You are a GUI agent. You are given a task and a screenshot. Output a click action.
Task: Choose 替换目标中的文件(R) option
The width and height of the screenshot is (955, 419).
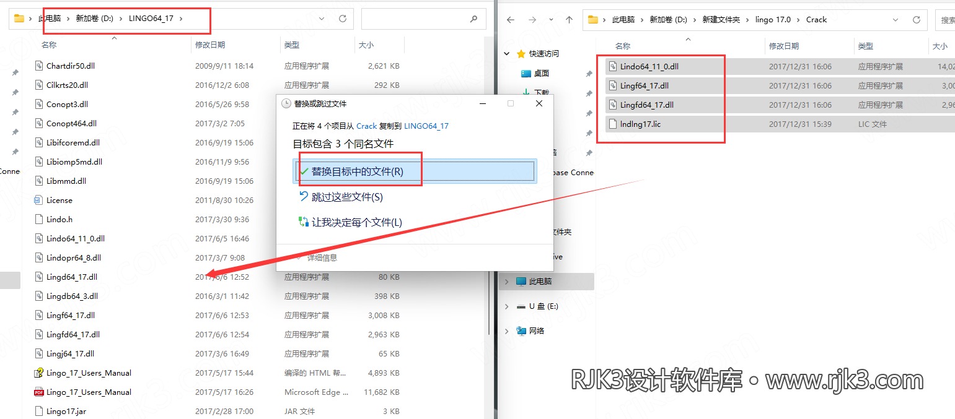point(413,171)
